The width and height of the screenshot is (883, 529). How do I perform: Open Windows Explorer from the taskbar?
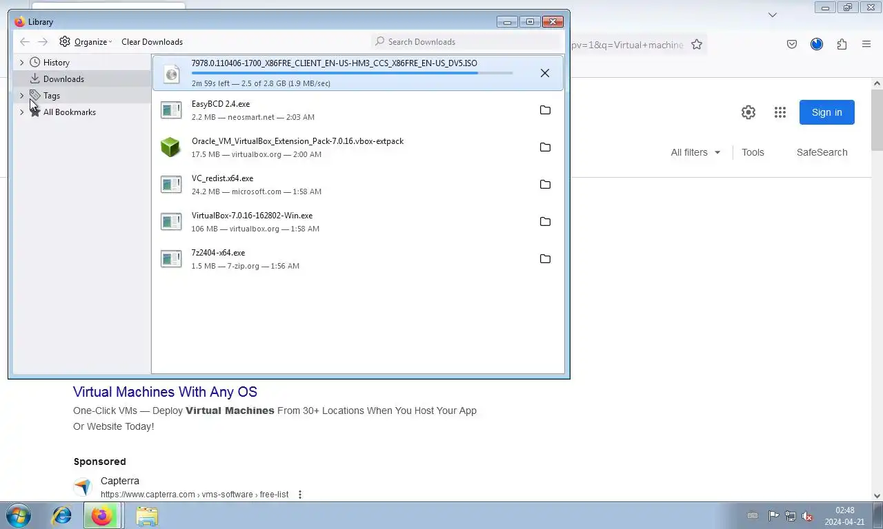pyautogui.click(x=146, y=515)
